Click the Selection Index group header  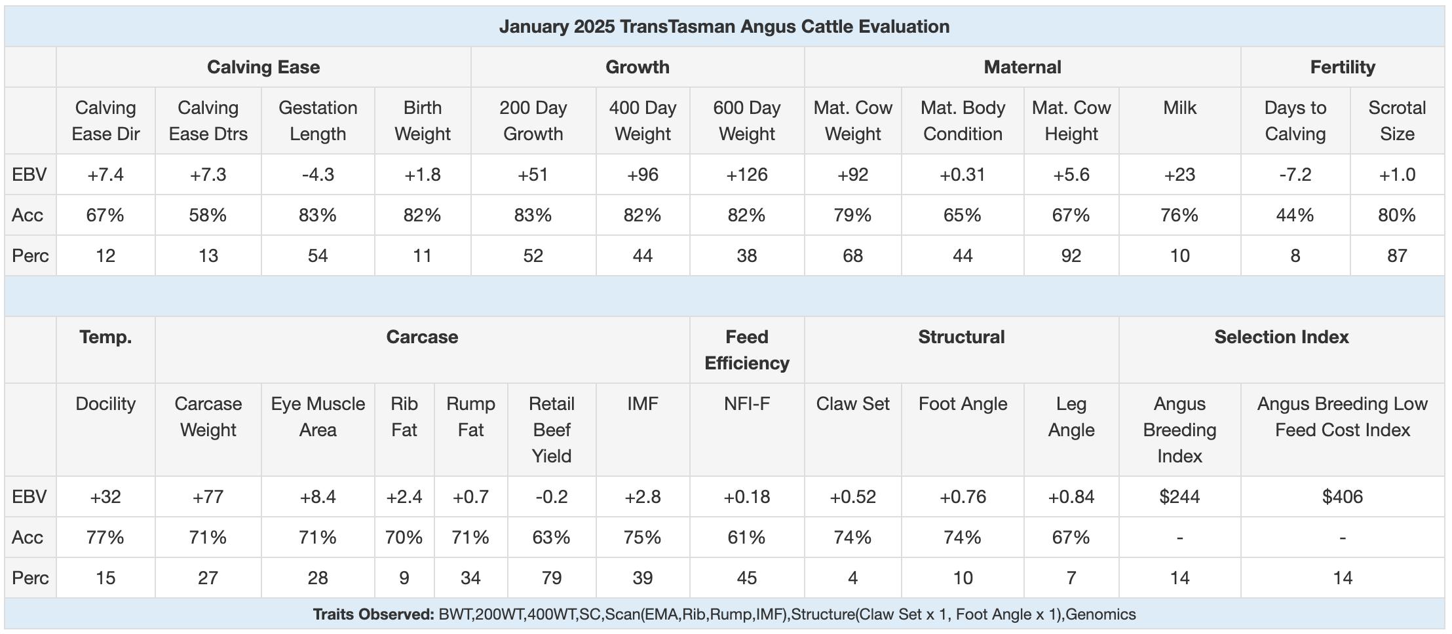[x=1281, y=337]
